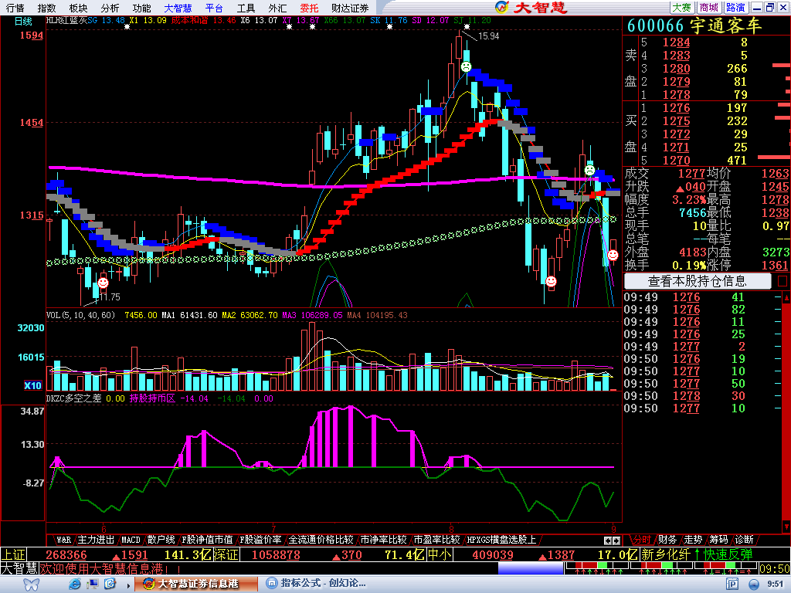The image size is (791, 593).
Task: Select the F股净值市值 tab
Action: (x=207, y=540)
